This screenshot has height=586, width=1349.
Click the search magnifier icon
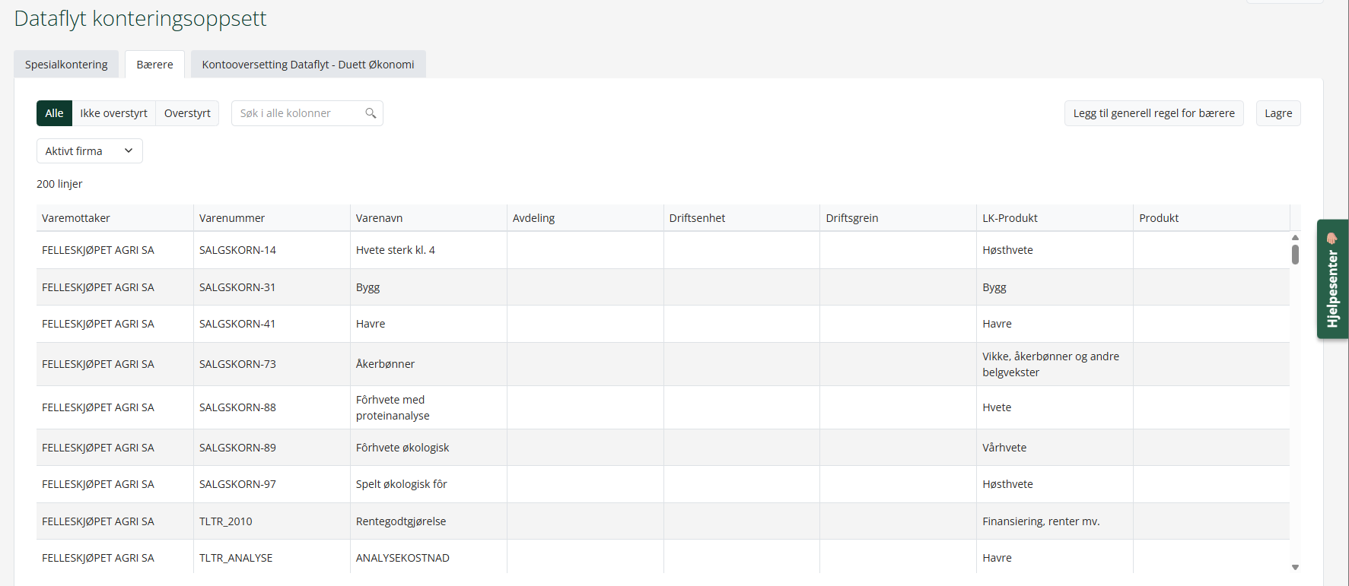point(371,113)
